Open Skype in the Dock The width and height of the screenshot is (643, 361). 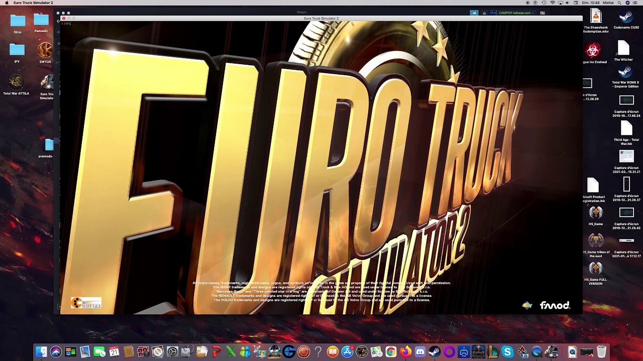pyautogui.click(x=507, y=352)
